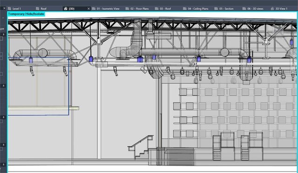Screen dimensions: 298x173
Task: Switch to the Level 1 view tab
Action: (x=17, y=9)
